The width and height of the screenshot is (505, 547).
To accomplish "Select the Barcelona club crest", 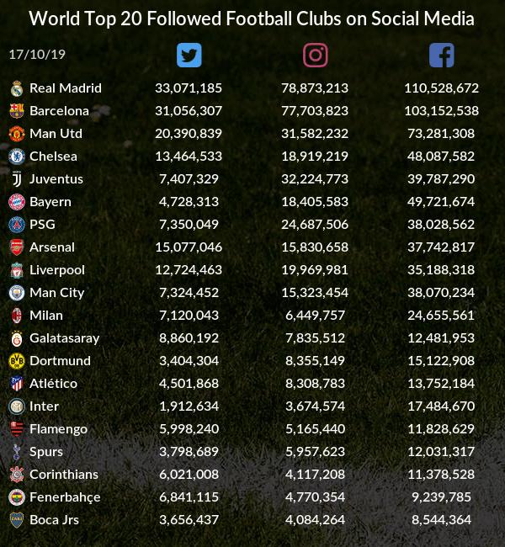I will pyautogui.click(x=17, y=110).
